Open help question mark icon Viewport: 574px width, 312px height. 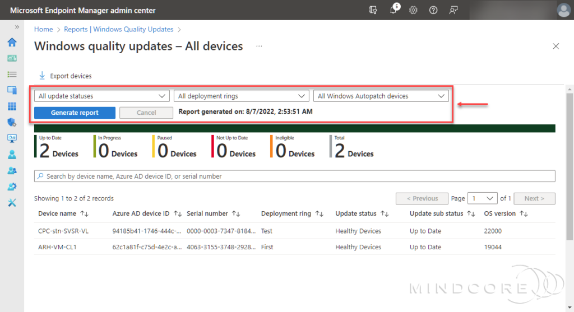point(433,10)
